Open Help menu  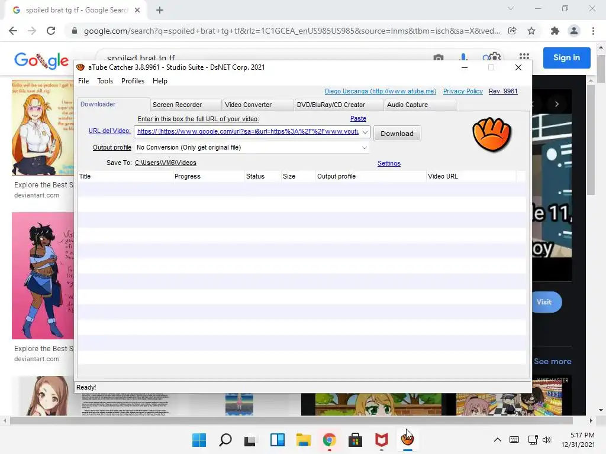pyautogui.click(x=160, y=80)
